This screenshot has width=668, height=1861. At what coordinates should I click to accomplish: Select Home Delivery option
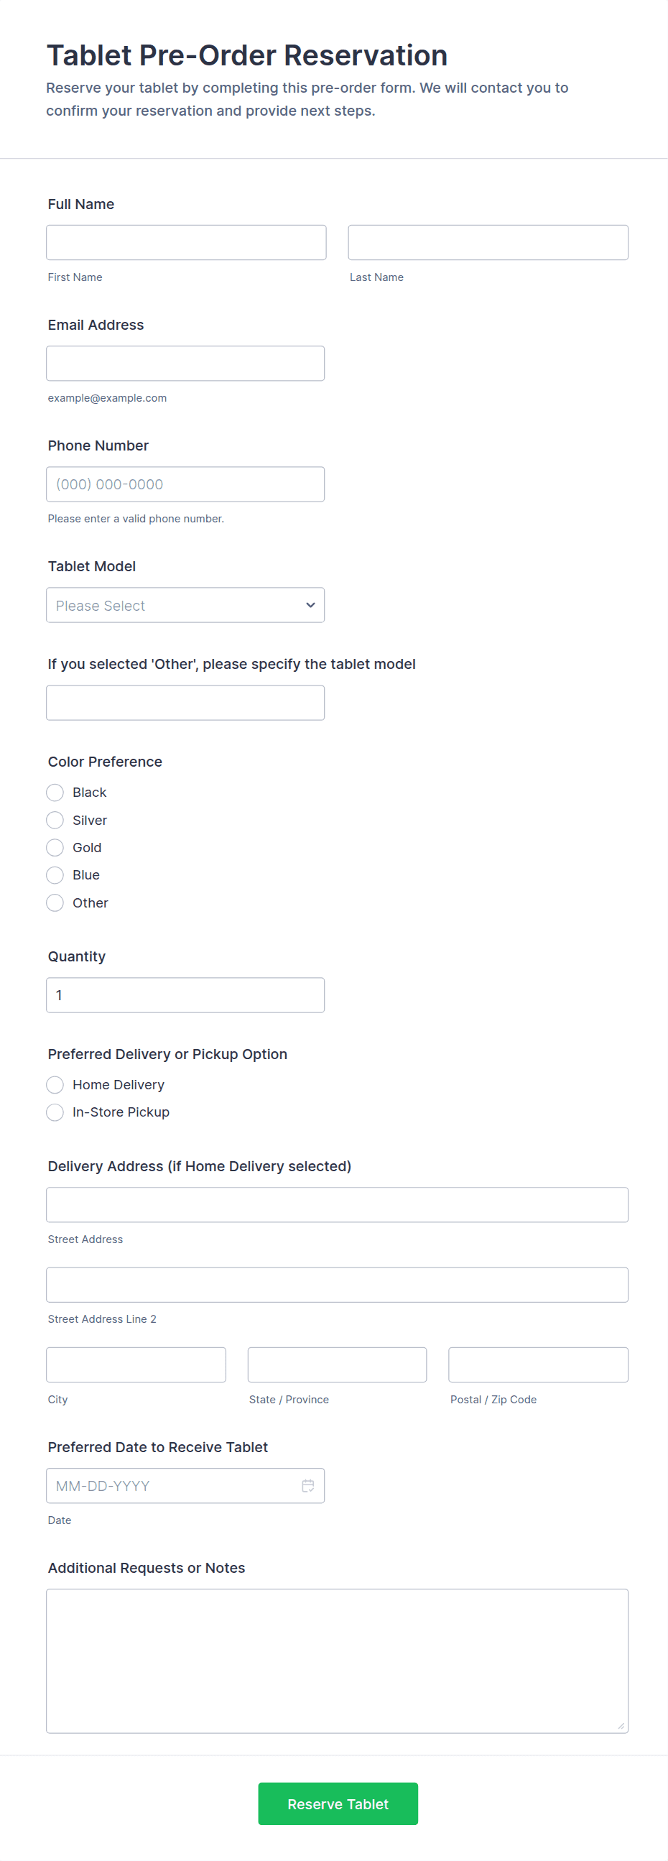55,1084
